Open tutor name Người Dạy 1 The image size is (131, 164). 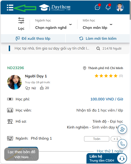(x=36, y=76)
